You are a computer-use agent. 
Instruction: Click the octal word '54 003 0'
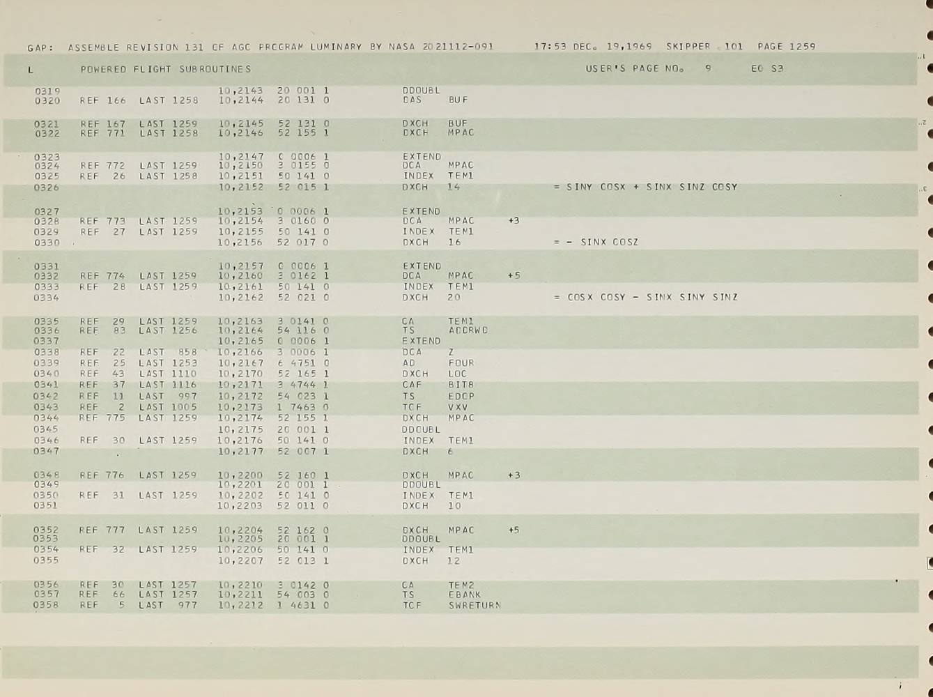click(303, 595)
